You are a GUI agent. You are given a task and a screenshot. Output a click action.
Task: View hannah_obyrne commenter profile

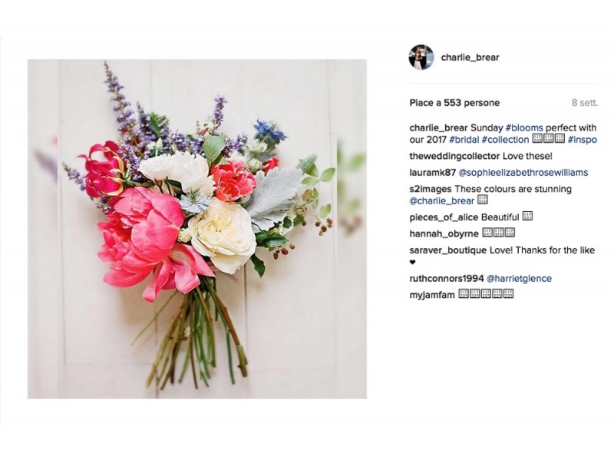[444, 233]
